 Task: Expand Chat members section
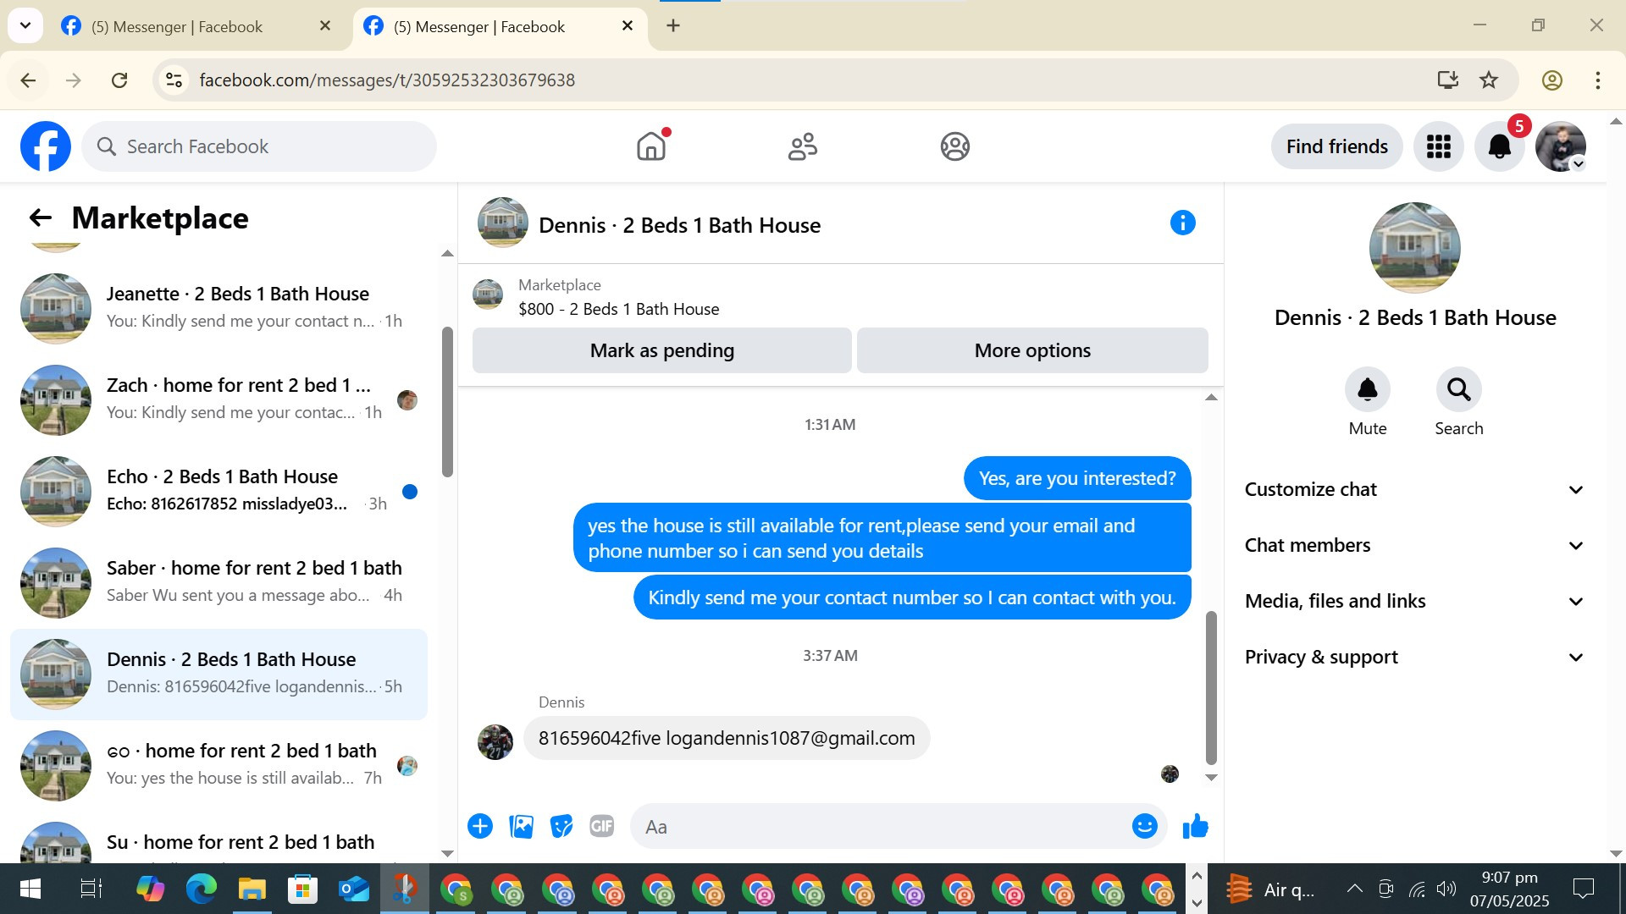click(1413, 546)
